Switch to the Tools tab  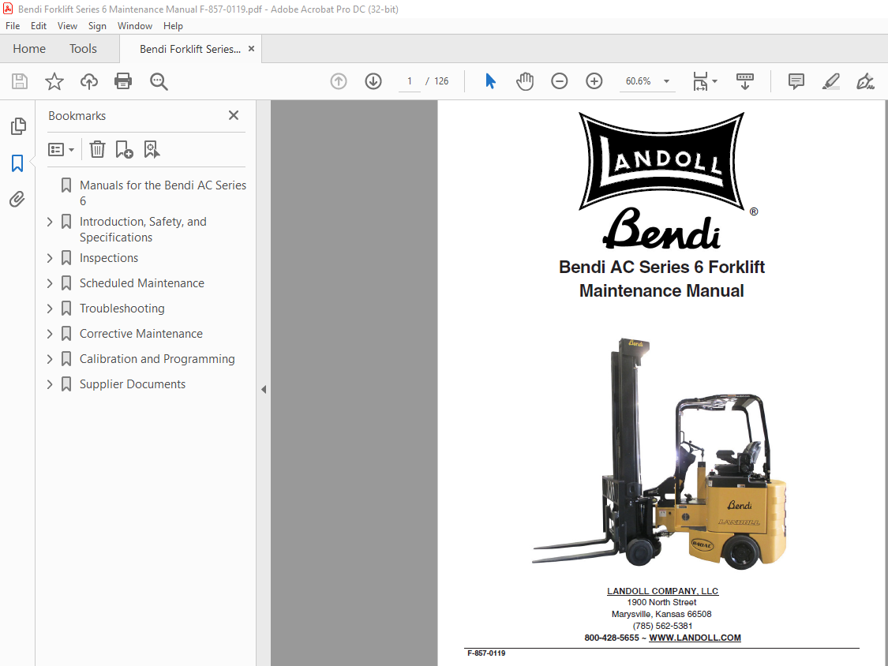(x=83, y=49)
